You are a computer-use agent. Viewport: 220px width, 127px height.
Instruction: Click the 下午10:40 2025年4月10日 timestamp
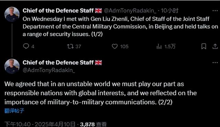[x=40, y=124]
